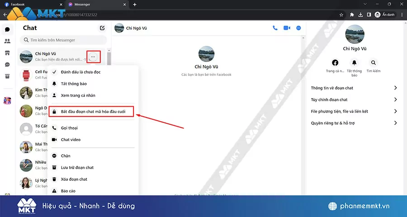Compose a new message with pencil icon
Screen dimensions: 407x217
102,28
